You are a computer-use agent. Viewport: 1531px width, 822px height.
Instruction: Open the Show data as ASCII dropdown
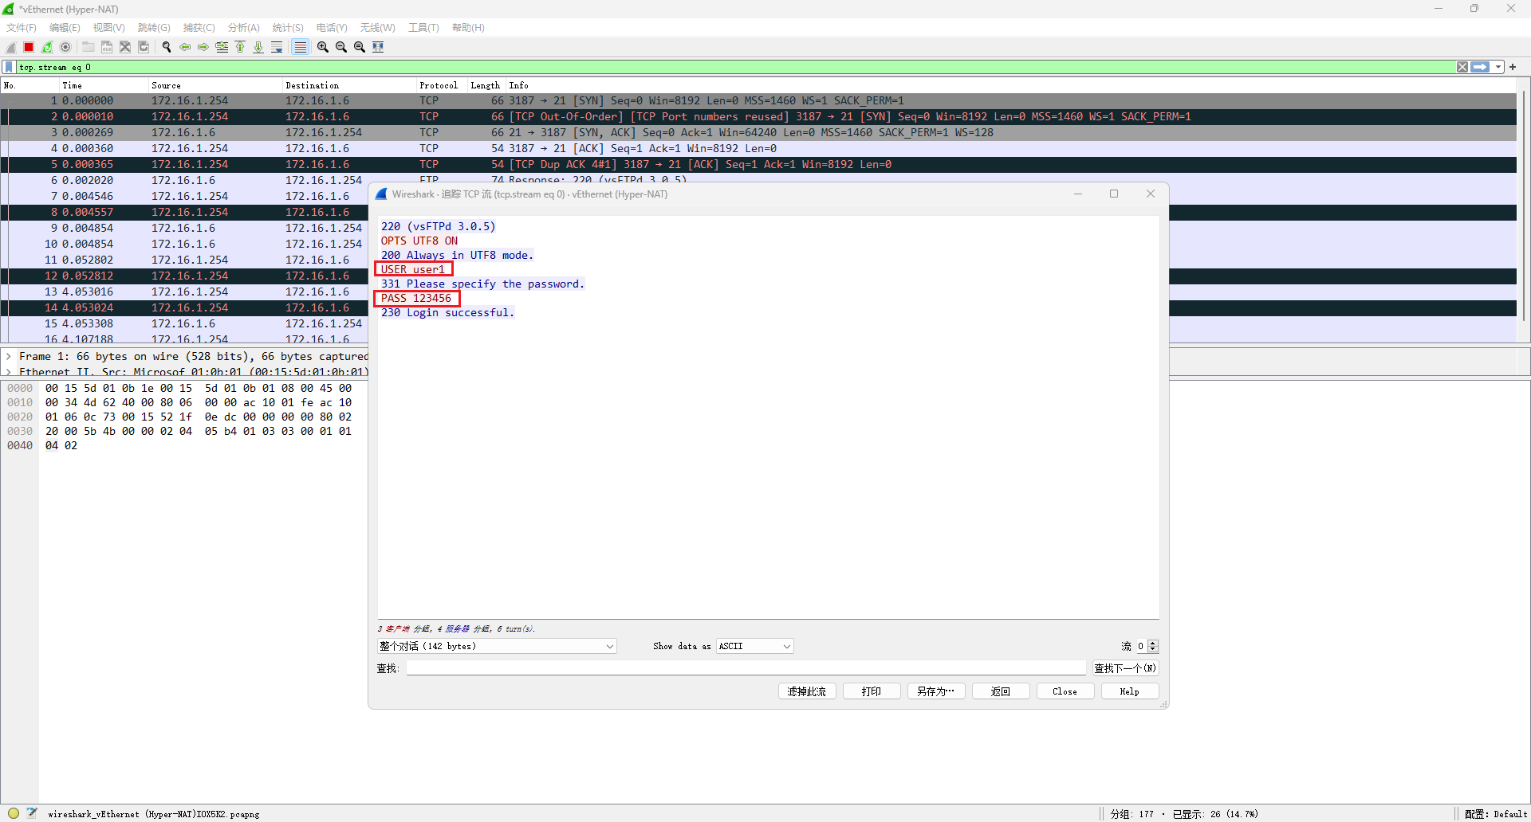point(754,646)
